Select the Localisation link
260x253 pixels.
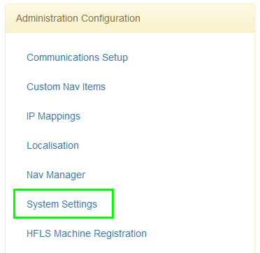[52, 145]
